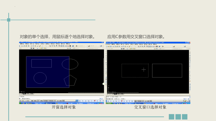
Task: Open 标注 menu in left AutoCAD window
Action: click(53, 44)
